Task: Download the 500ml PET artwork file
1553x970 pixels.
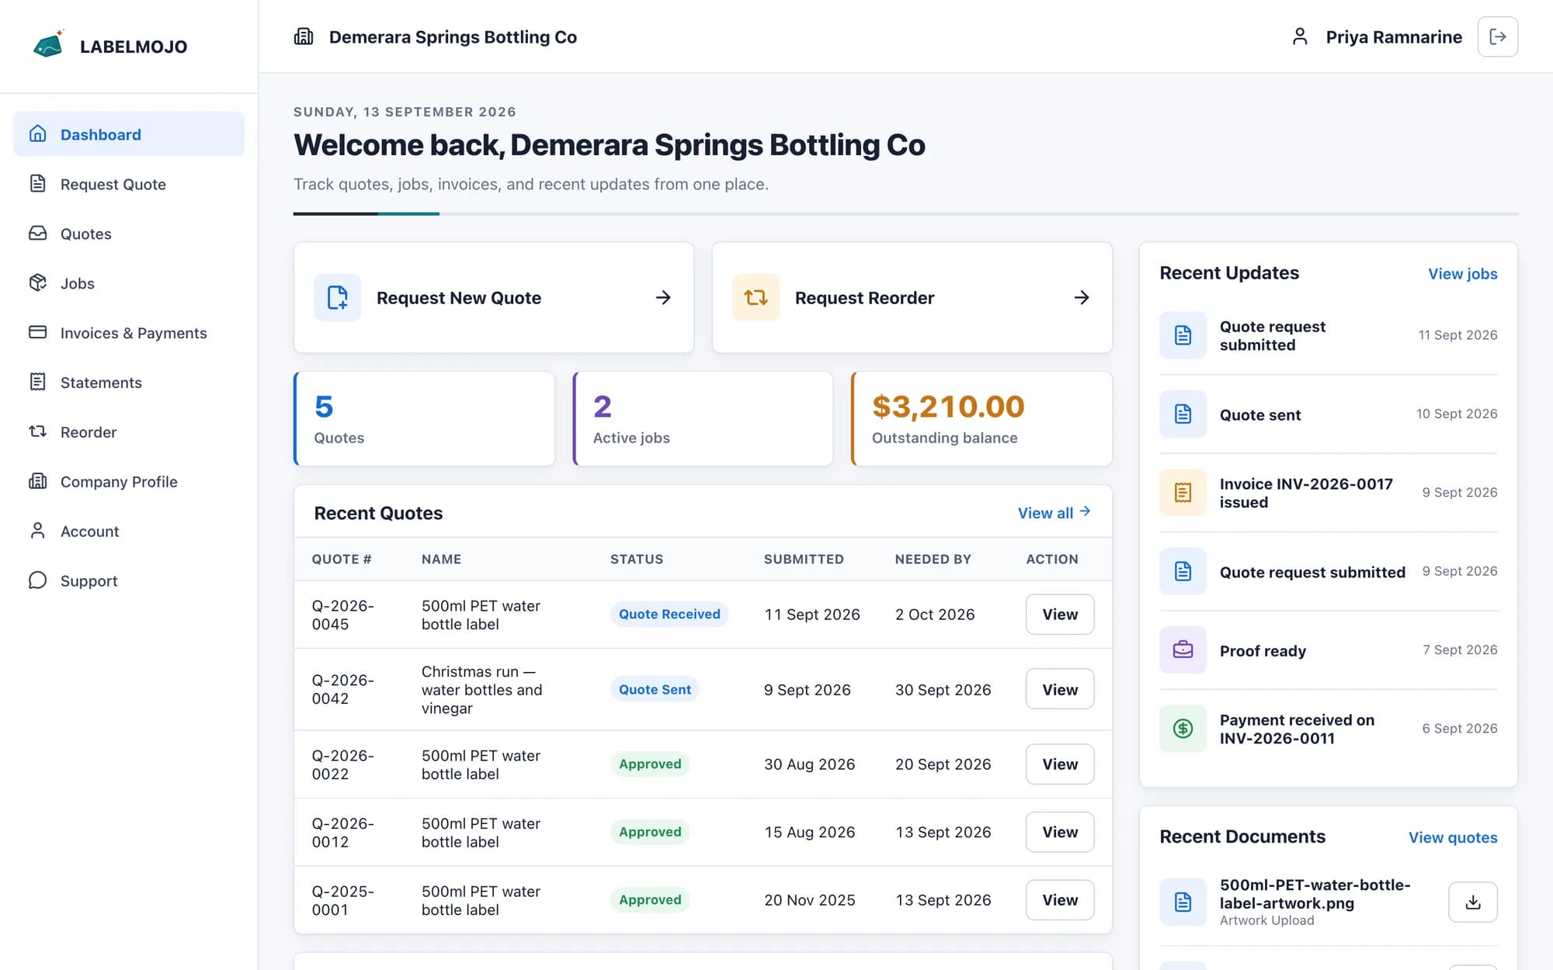Action: click(1472, 902)
